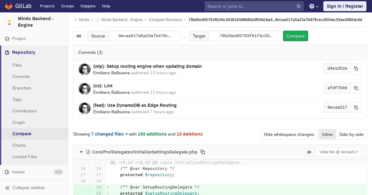The image size is (372, 195).
Task: Select the Inline diff view
Action: (327, 134)
